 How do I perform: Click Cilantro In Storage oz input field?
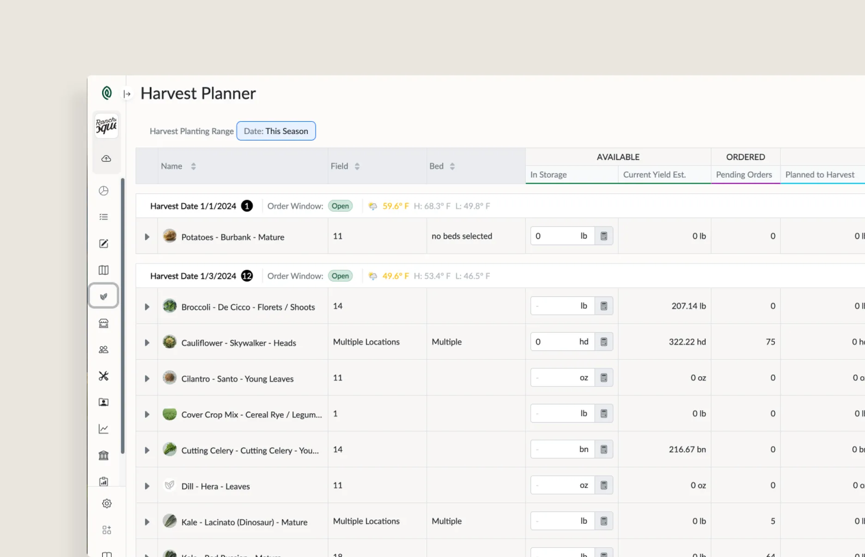554,378
